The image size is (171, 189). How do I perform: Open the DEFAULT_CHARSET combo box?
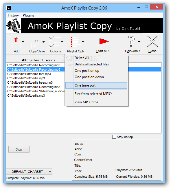[x=29, y=172]
